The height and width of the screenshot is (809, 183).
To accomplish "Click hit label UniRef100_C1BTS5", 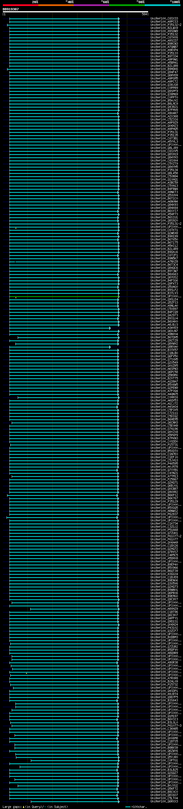I will click(164, 742).
